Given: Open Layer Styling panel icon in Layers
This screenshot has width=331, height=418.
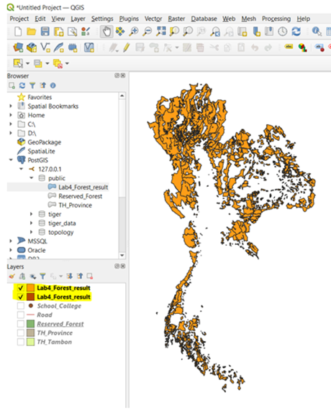Looking at the screenshot, I should pyautogui.click(x=12, y=277).
